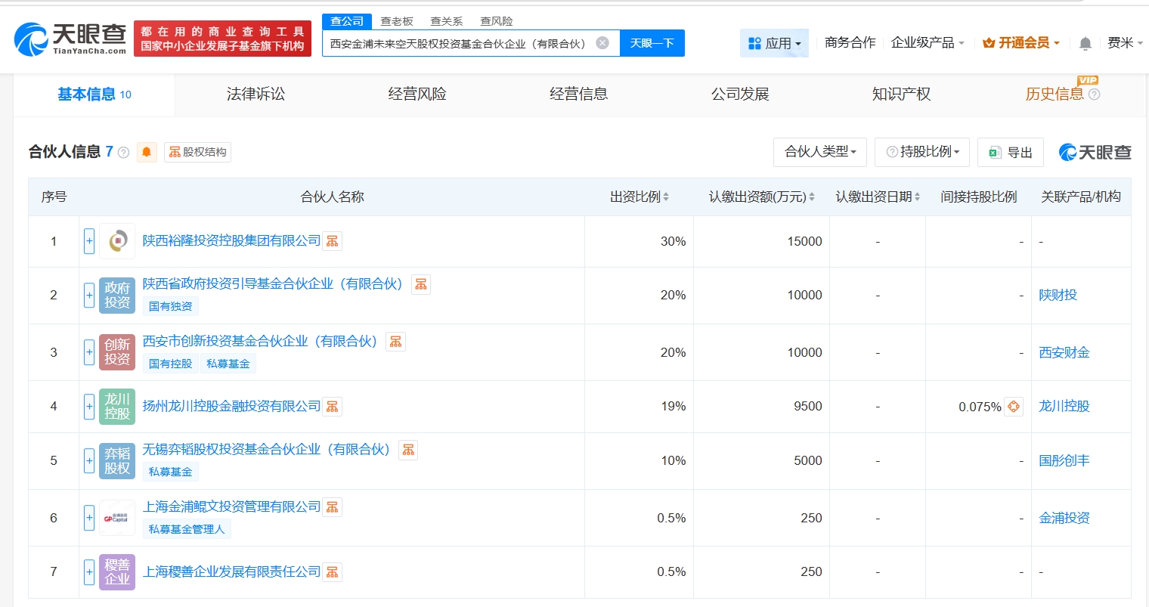Open equity structure icon for 上海稷善企业发展

click(x=333, y=572)
